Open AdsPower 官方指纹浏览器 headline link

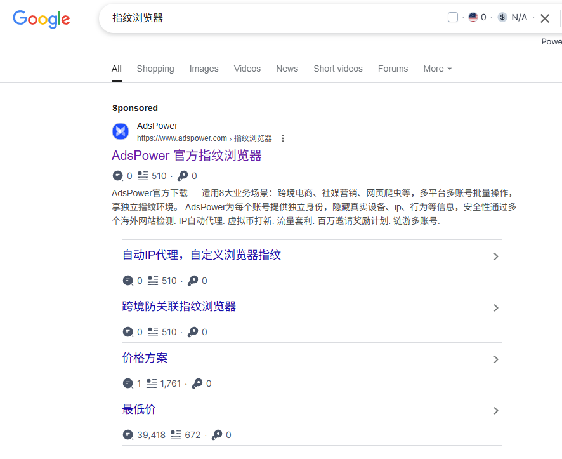point(186,156)
